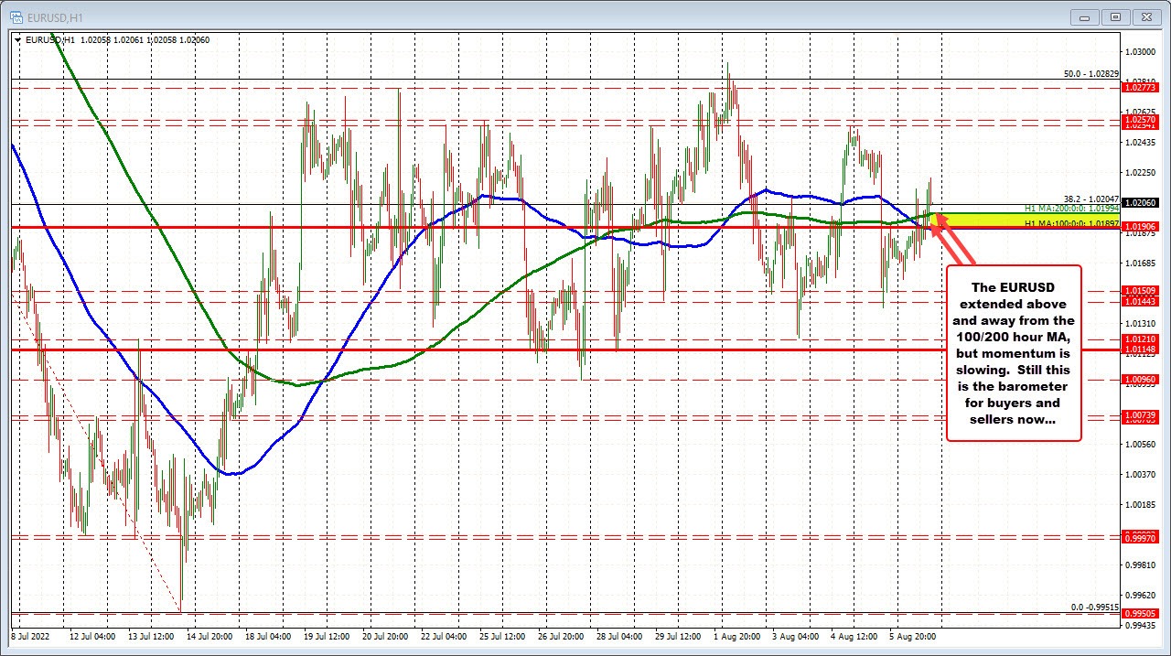Image resolution: width=1171 pixels, height=656 pixels.
Task: Select the 0.0 - 0.99515 Fibonacci label
Action: click(1095, 608)
